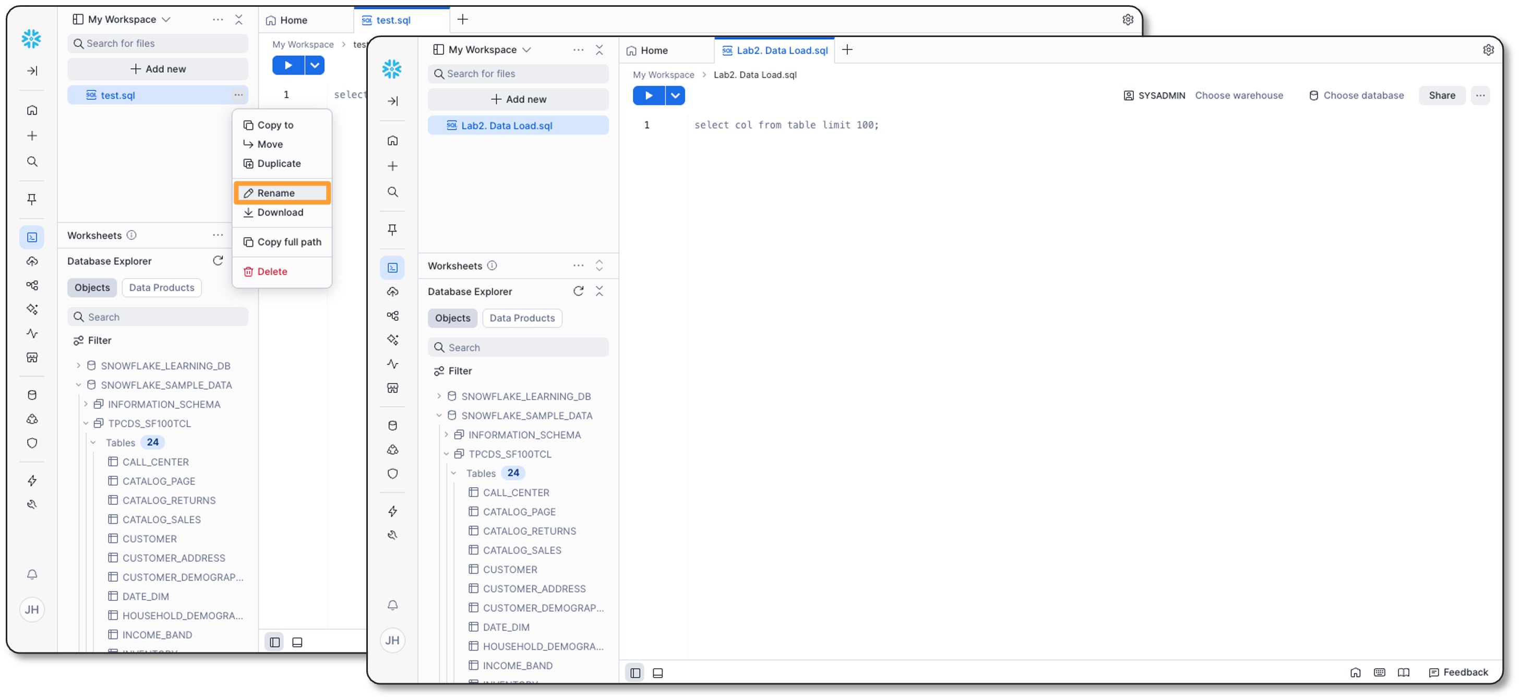The width and height of the screenshot is (1521, 700).
Task: Open the settings gear in front window
Action: (1488, 50)
